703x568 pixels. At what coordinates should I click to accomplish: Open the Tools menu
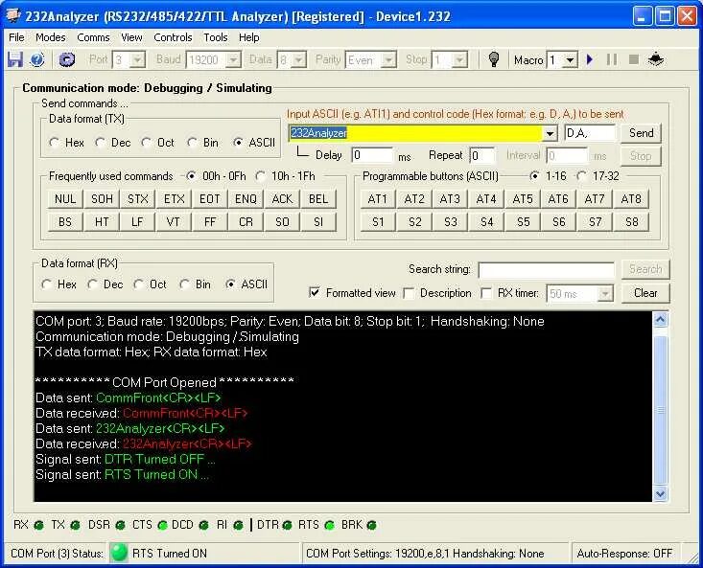(x=216, y=37)
